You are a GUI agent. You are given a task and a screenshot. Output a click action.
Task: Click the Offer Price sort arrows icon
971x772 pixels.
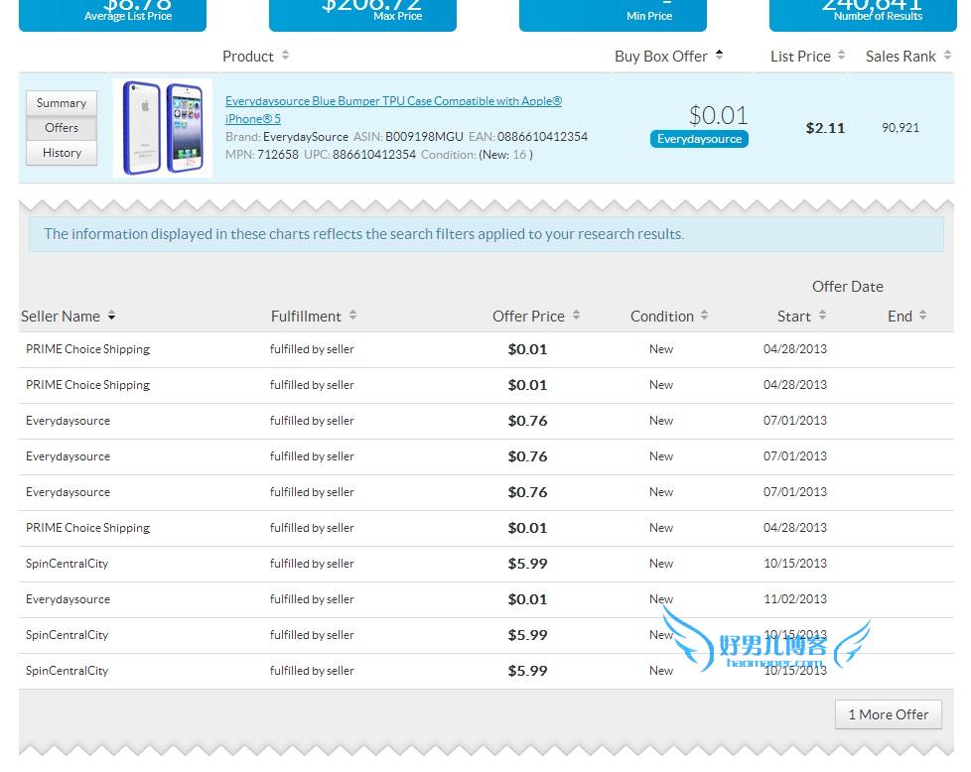[x=576, y=316]
